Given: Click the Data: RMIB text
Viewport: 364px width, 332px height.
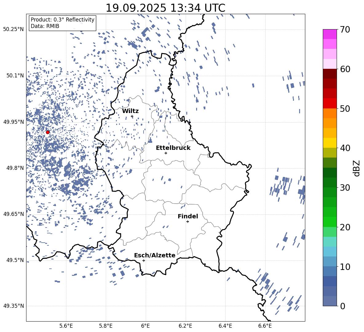Looking at the screenshot, I should 45,26.
